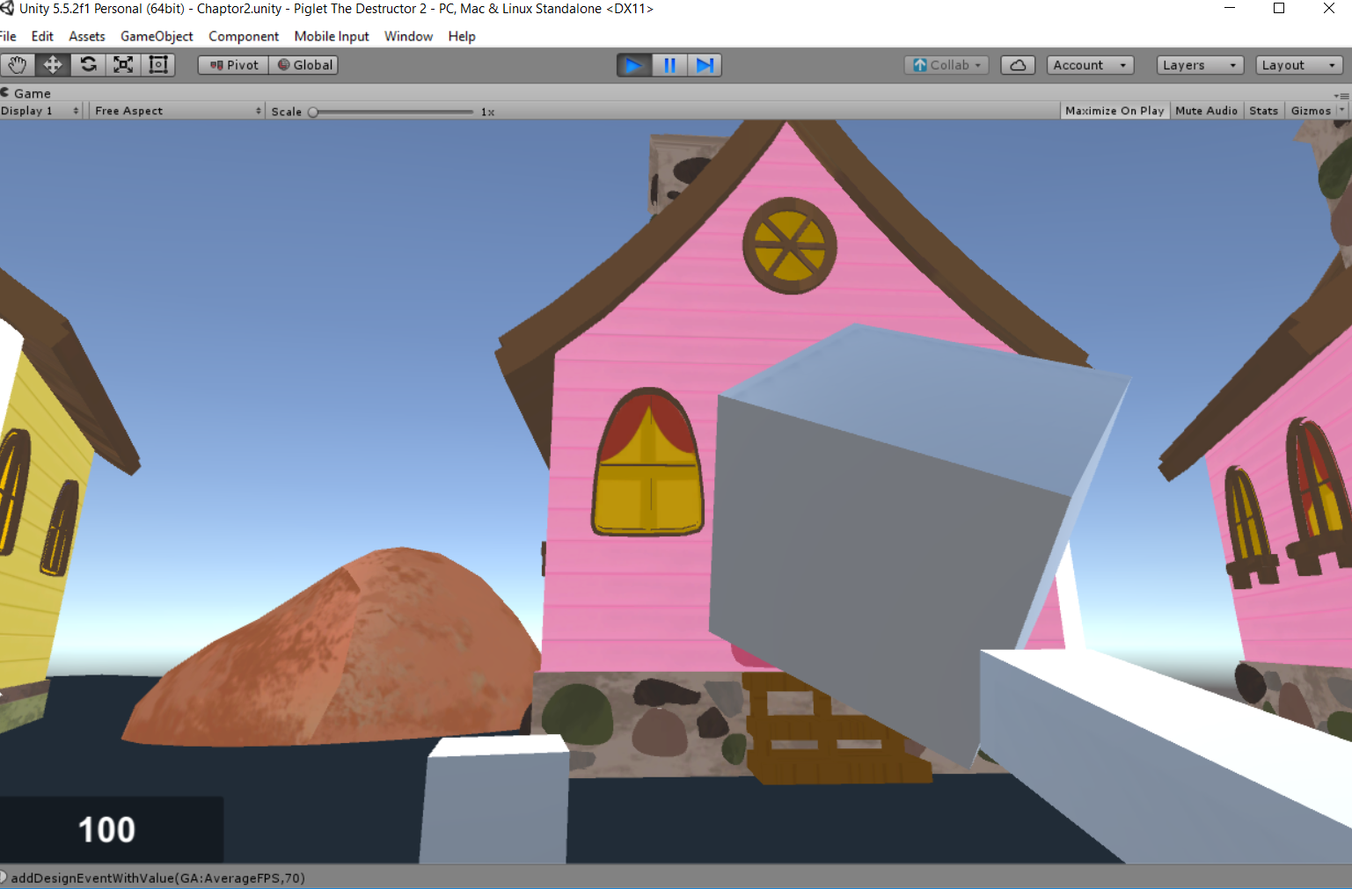
Task: Open the Mobile Input menu
Action: (332, 36)
